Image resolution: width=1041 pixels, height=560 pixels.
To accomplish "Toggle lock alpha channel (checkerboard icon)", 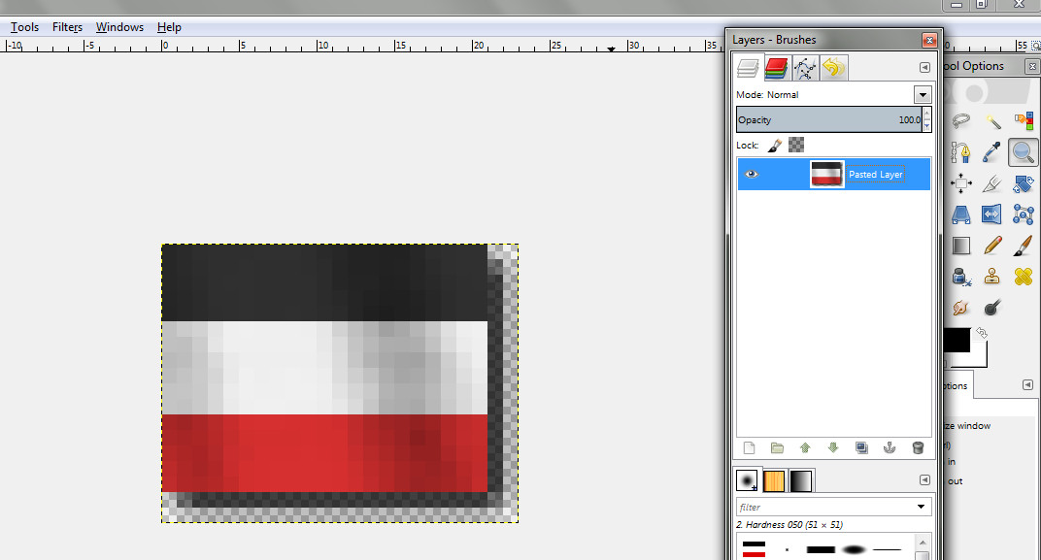I will point(796,145).
